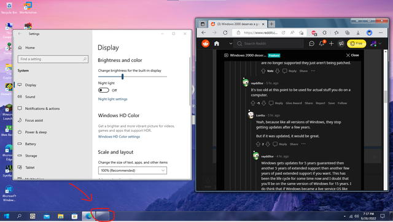Click the Edge address bar URL

click(x=260, y=33)
